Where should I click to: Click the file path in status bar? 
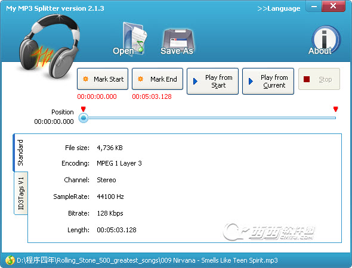point(147,260)
